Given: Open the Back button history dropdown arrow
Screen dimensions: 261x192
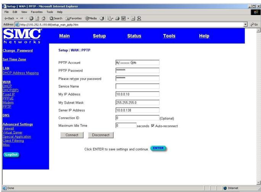Looking at the screenshot, I should click(17, 18).
